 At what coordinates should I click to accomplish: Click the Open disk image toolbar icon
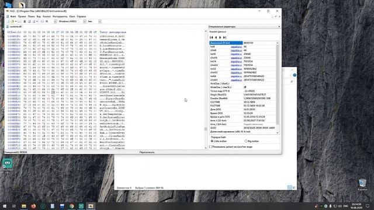[x=34, y=22]
